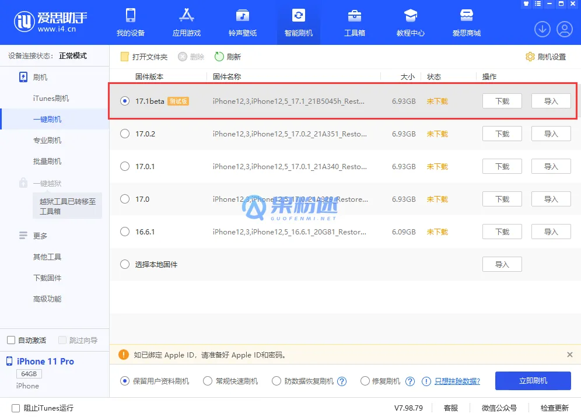This screenshot has width=581, height=417.
Task: Click the download arrow icon near top right
Action: tap(542, 29)
